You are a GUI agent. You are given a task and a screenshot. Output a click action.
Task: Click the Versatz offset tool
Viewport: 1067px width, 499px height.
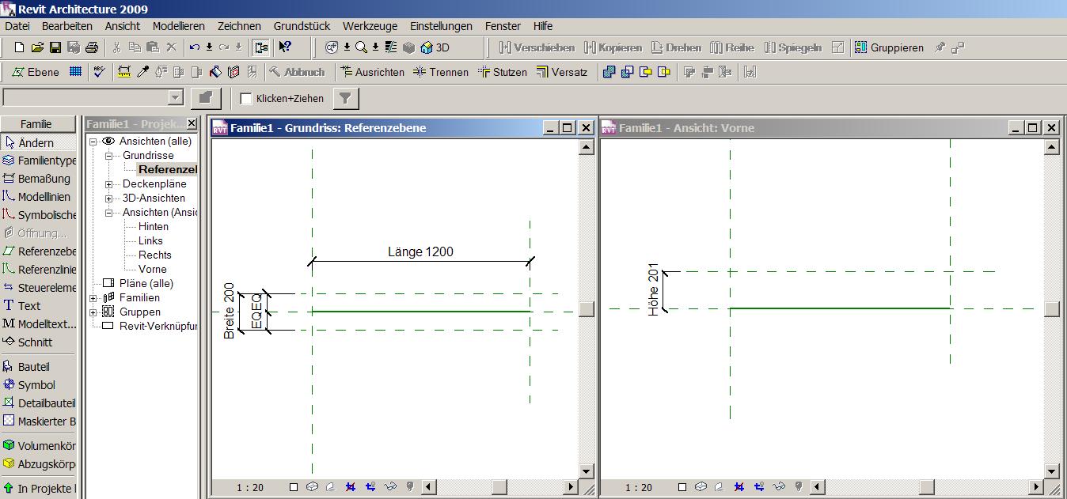pyautogui.click(x=562, y=72)
